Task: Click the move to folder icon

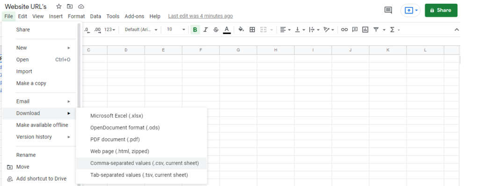Action: (x=70, y=7)
